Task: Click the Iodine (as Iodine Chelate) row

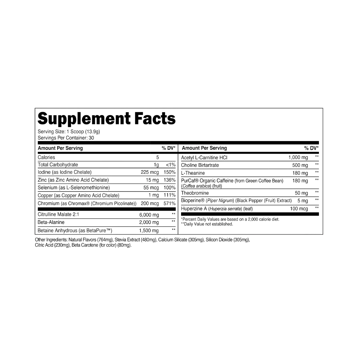Action: [x=64, y=172]
